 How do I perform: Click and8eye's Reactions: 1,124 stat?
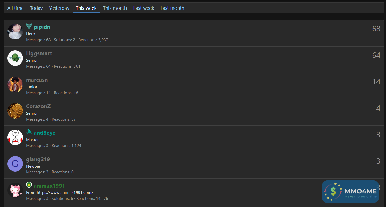pos(66,146)
